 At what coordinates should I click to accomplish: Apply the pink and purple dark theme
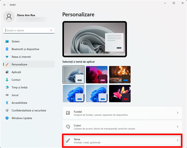point(97,75)
